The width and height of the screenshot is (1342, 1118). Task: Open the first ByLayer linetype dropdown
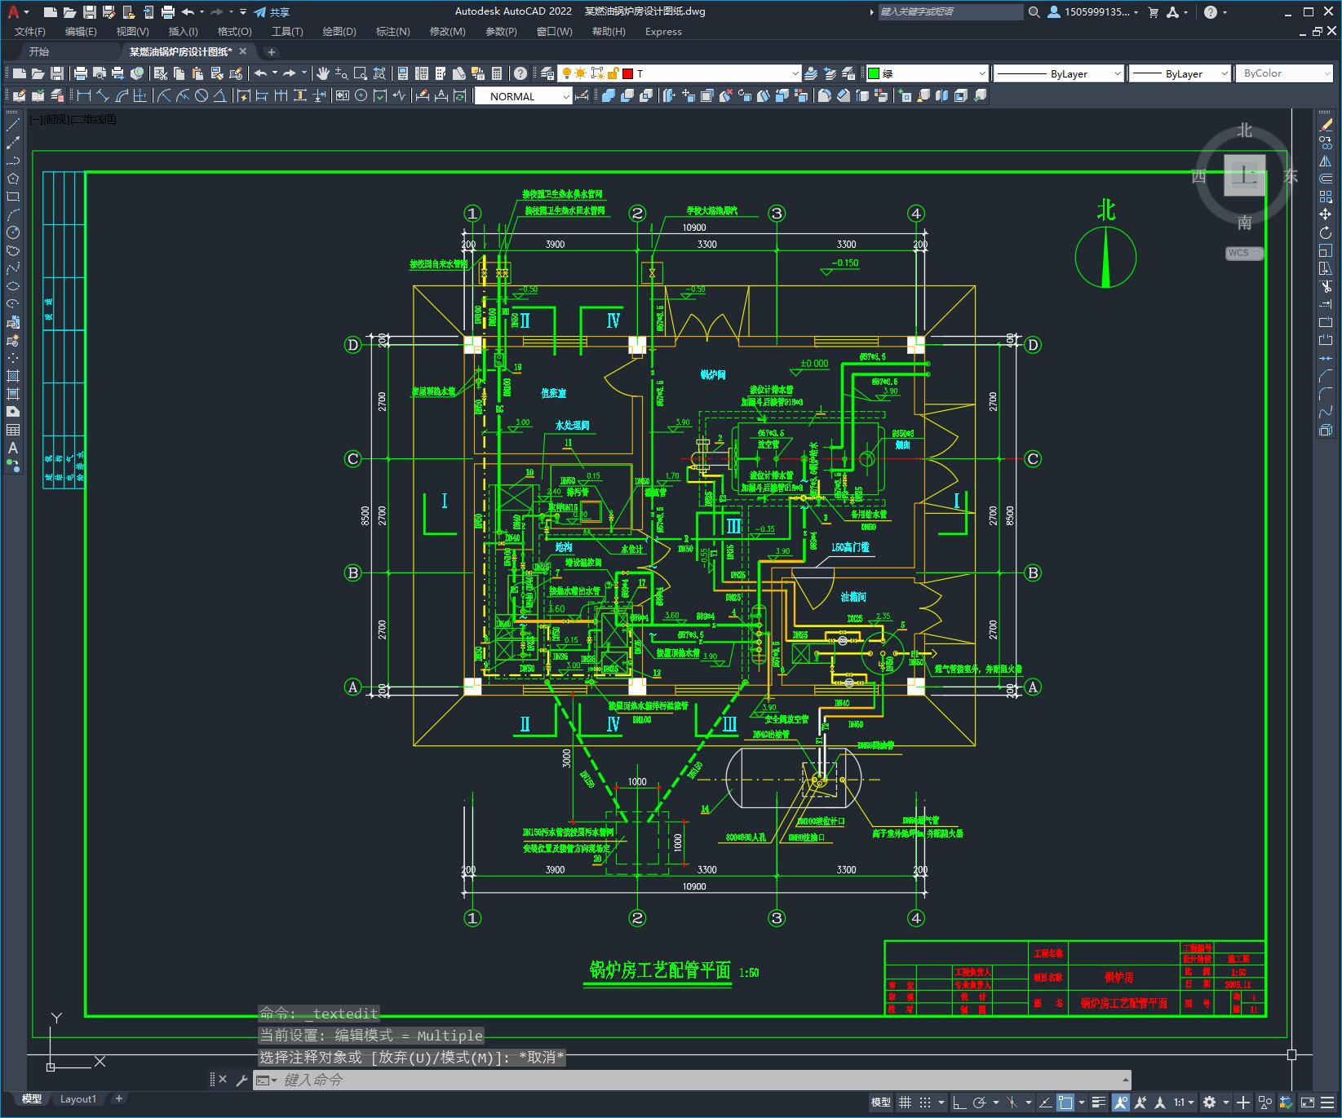coord(1059,73)
